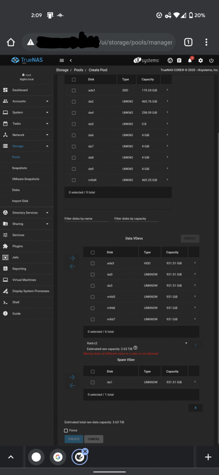
Task: Tap the white circle icon in bottom bar
Action: pos(36,457)
